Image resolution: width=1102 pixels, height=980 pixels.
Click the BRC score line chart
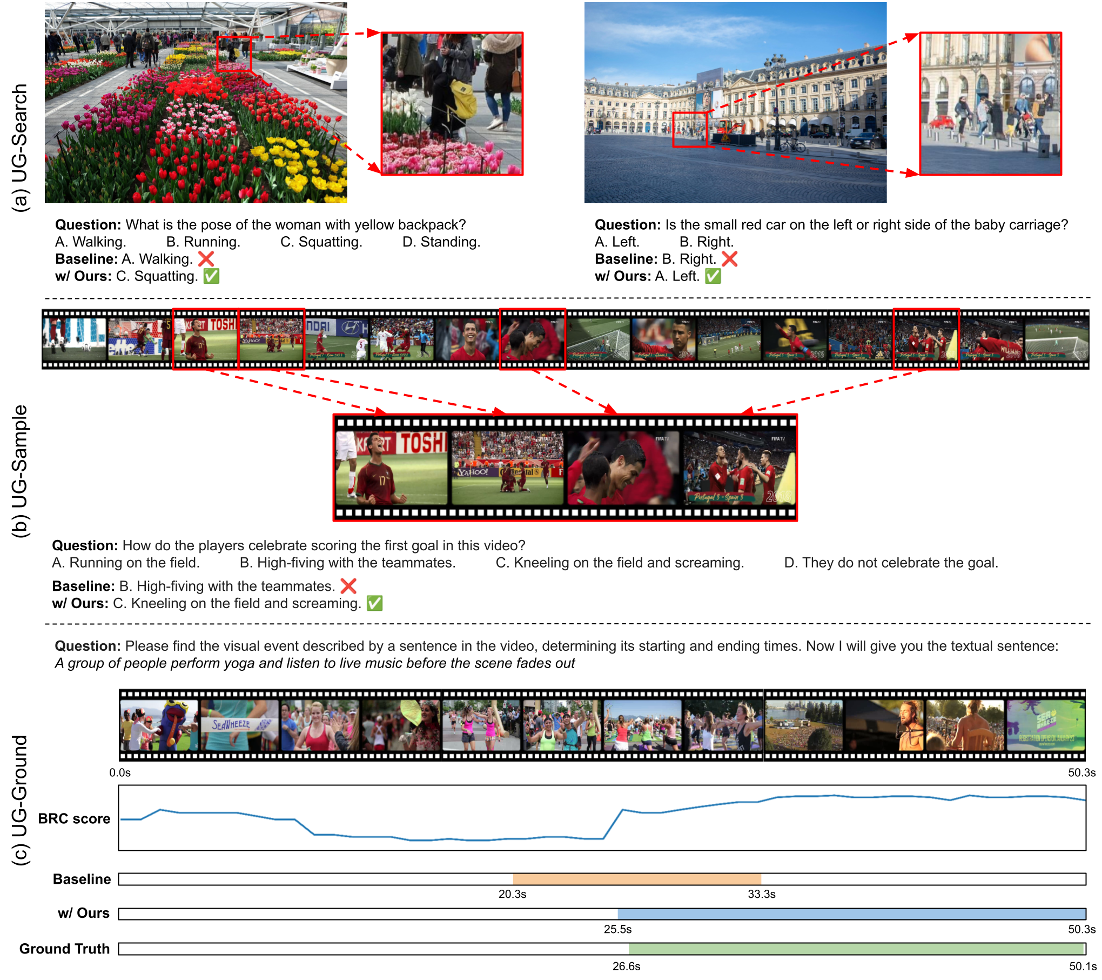pos(602,818)
